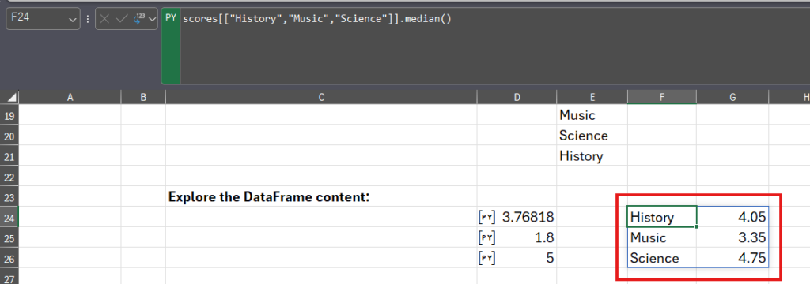This screenshot has height=284, width=810.
Task: Open the Python output type dropdown arrow
Action: 152,19
